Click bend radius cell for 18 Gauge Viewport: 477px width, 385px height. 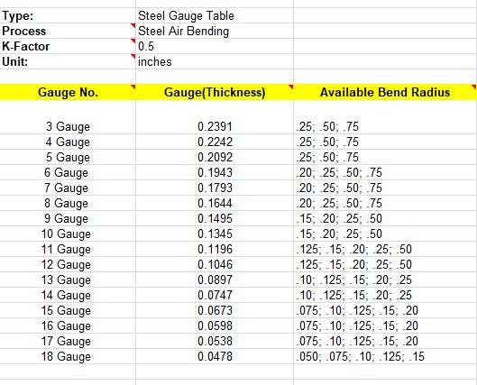[385, 356]
